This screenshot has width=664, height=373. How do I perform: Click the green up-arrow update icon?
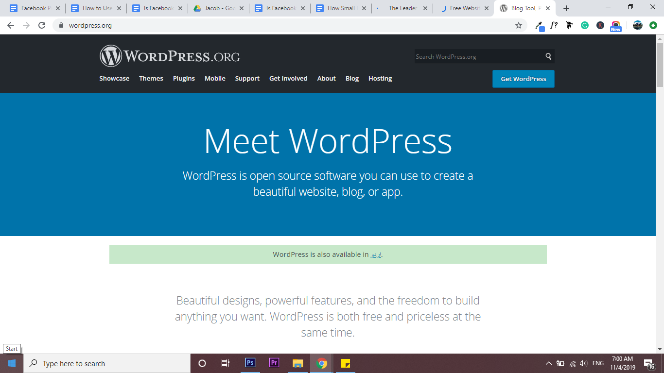[653, 25]
